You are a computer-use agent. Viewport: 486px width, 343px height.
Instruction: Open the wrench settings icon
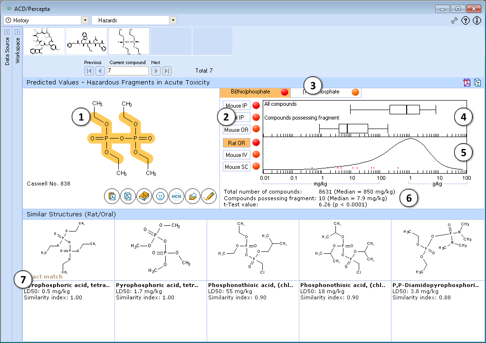[x=454, y=20]
